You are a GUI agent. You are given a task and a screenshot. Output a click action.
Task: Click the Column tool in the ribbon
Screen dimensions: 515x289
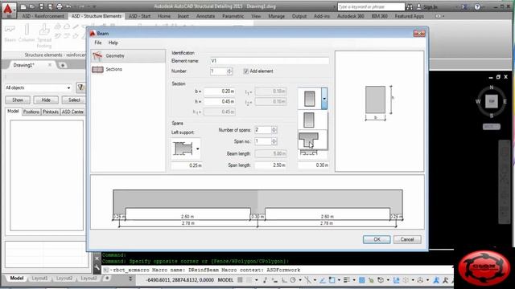tap(27, 33)
